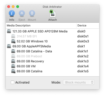Click device cell 'disk0'
This screenshot has height=96, width=105.
coord(81,31)
